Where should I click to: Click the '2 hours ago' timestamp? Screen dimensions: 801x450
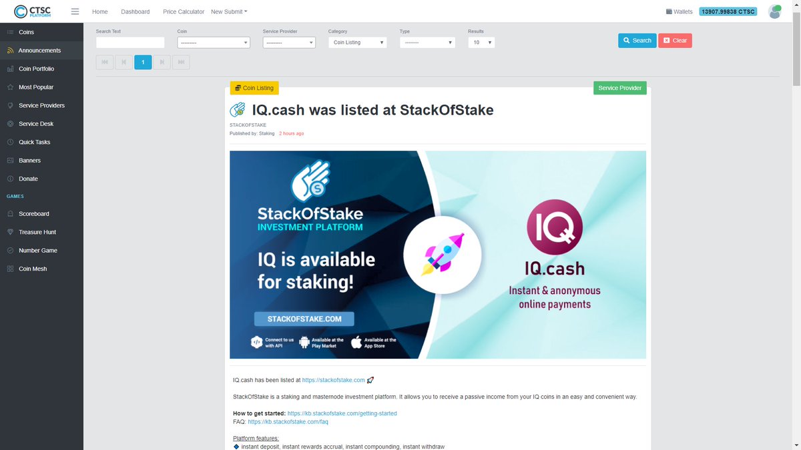click(x=291, y=133)
